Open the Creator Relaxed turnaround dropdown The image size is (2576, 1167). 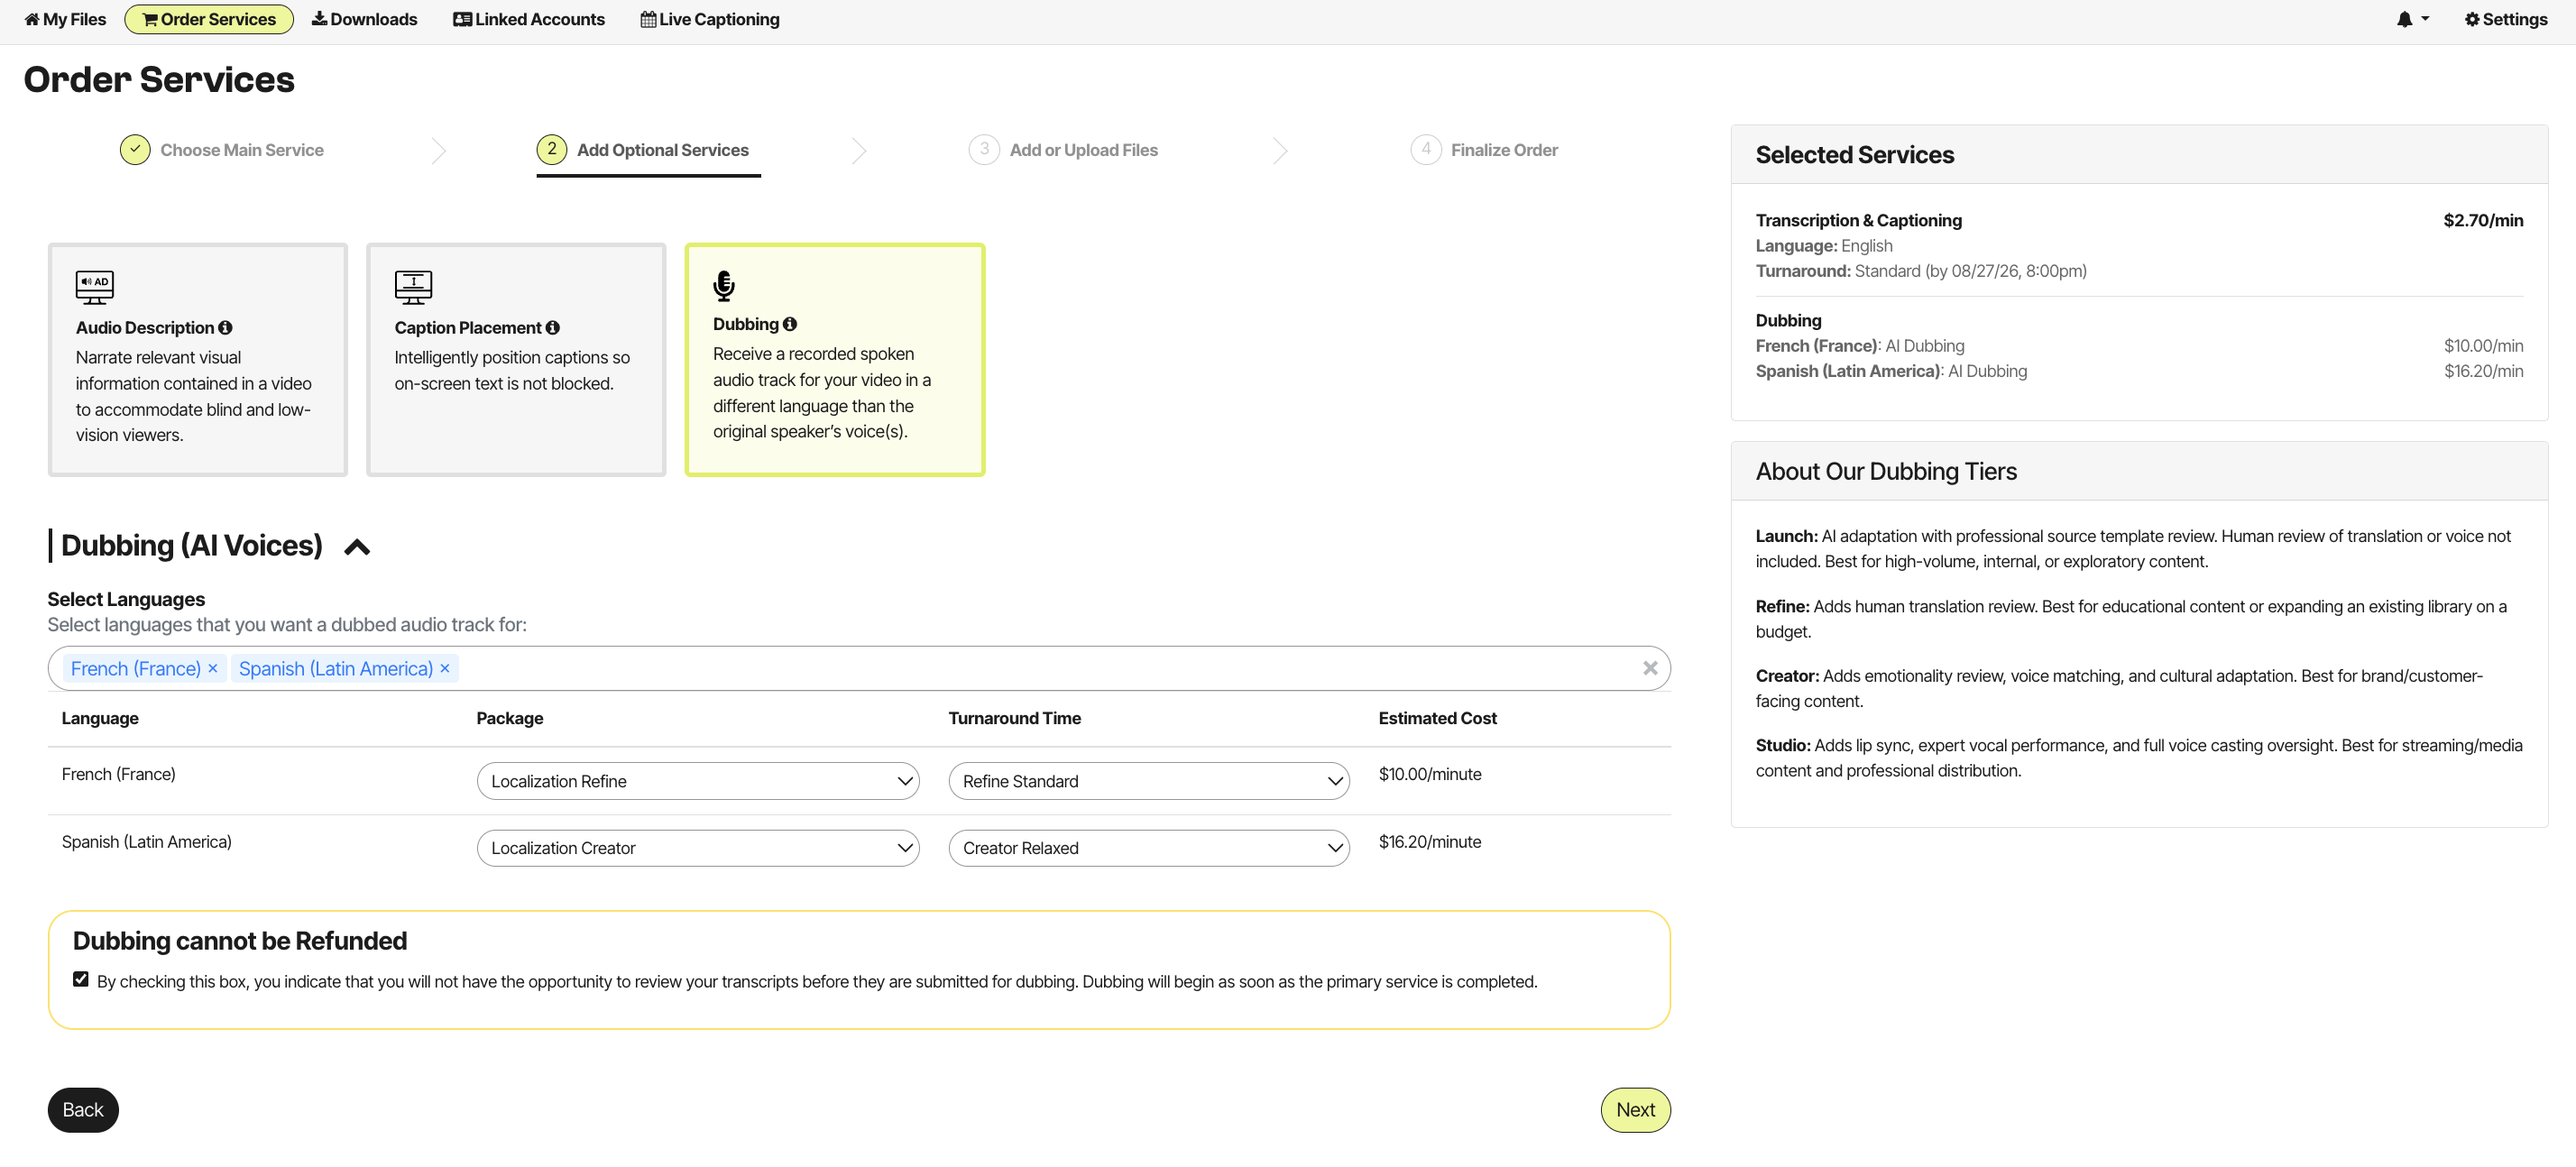pos(1149,848)
